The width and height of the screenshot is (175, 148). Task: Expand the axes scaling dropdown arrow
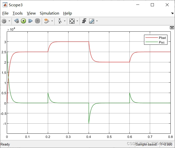77,21
